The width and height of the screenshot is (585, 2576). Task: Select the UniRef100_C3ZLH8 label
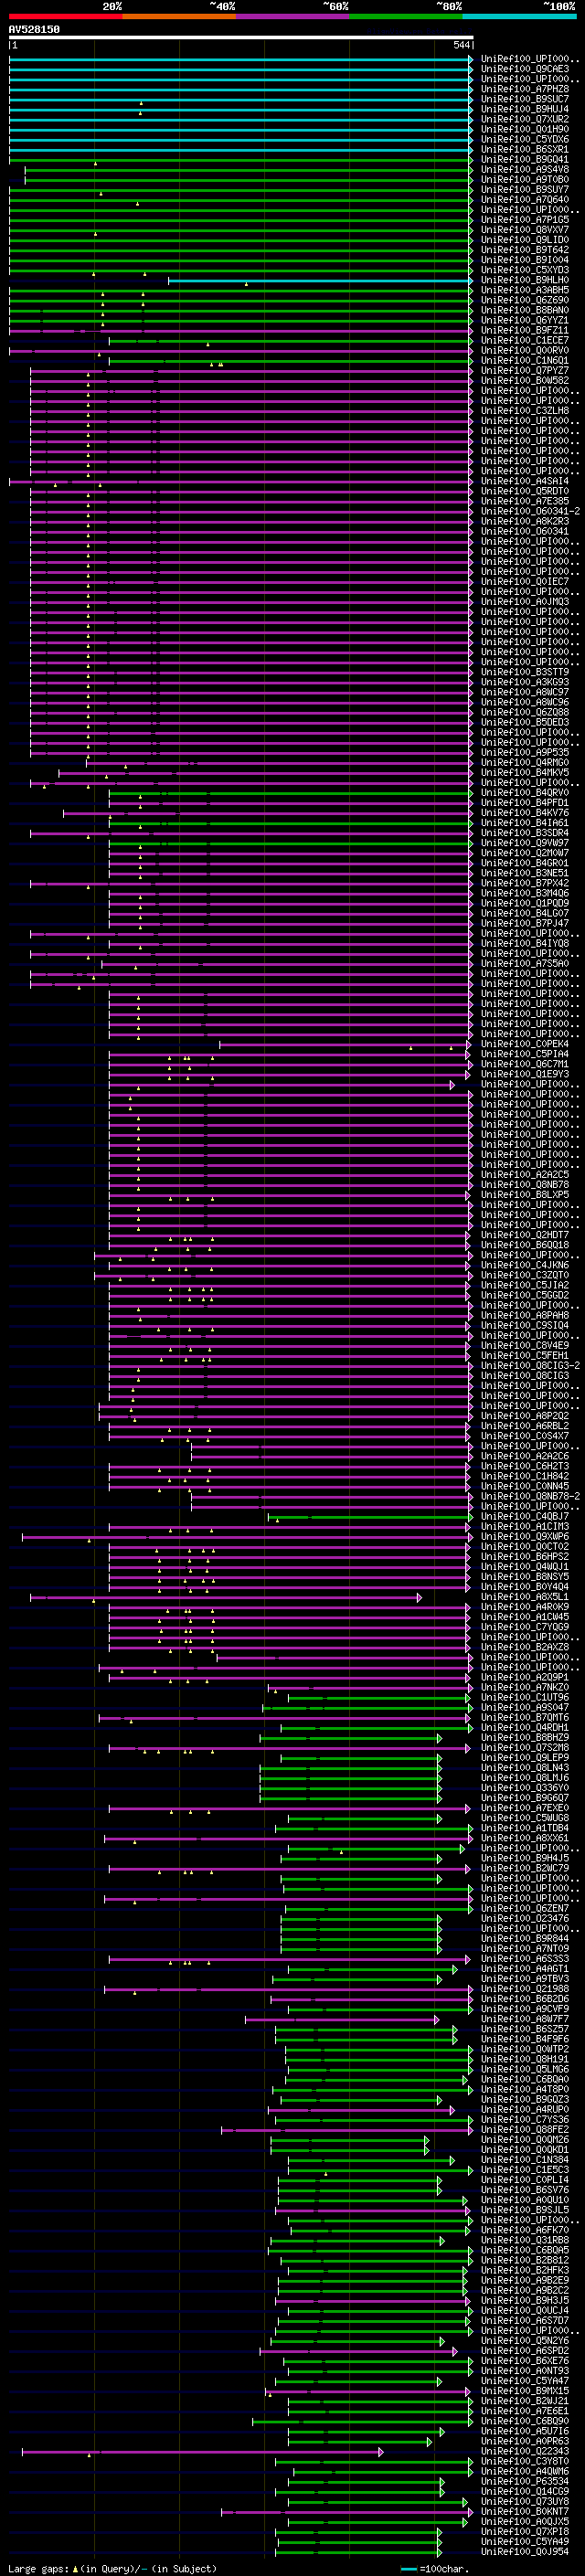[525, 411]
